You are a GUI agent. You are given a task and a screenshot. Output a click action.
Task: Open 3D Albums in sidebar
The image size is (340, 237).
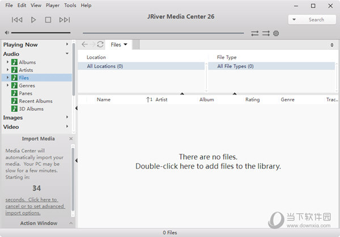[31, 109]
